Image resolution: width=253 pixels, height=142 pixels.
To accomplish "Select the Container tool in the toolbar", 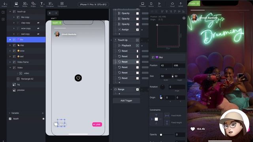I will click(50, 4).
